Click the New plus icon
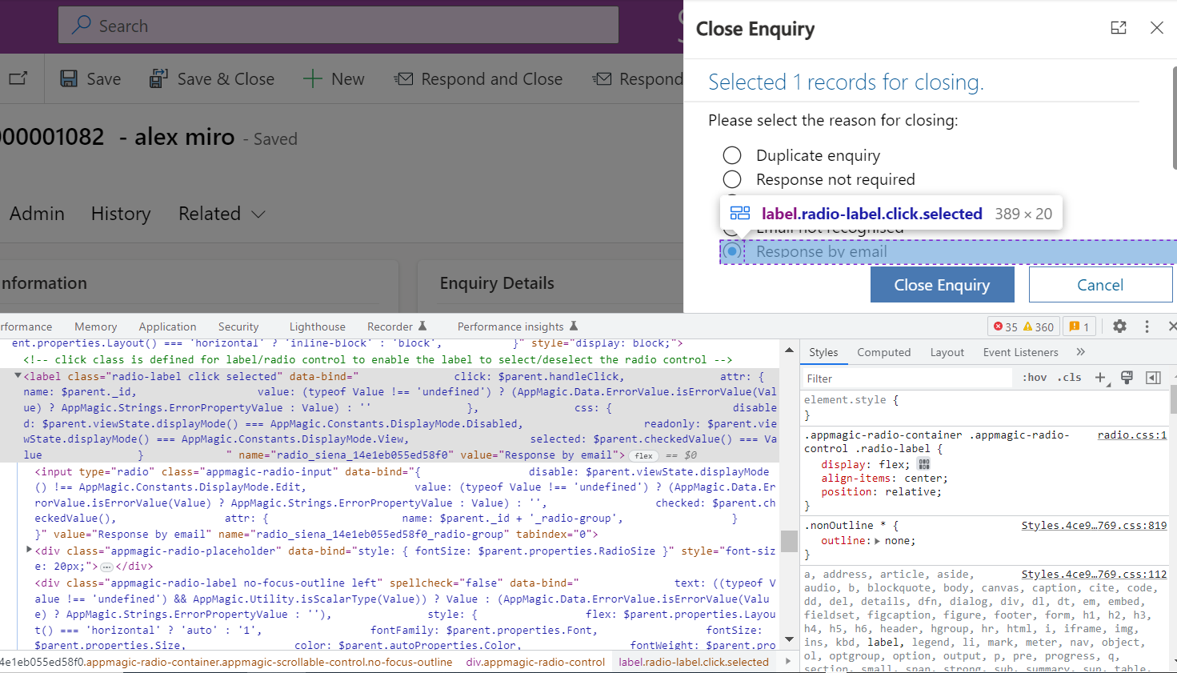The width and height of the screenshot is (1177, 673). pyautogui.click(x=310, y=78)
